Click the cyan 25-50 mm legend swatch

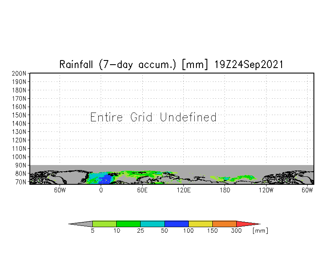[x=153, y=224]
